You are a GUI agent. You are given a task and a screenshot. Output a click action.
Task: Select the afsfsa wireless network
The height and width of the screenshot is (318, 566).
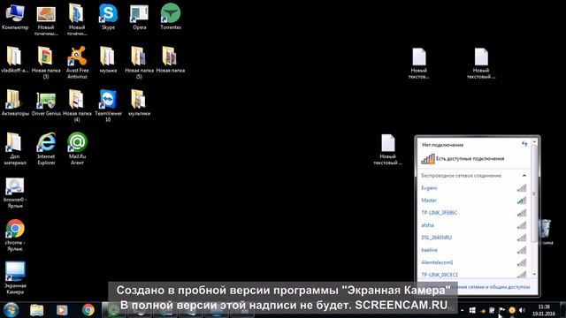coord(474,225)
